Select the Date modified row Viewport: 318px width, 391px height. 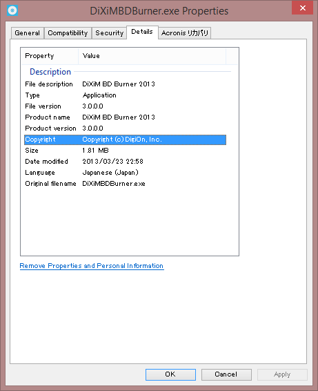coord(125,162)
